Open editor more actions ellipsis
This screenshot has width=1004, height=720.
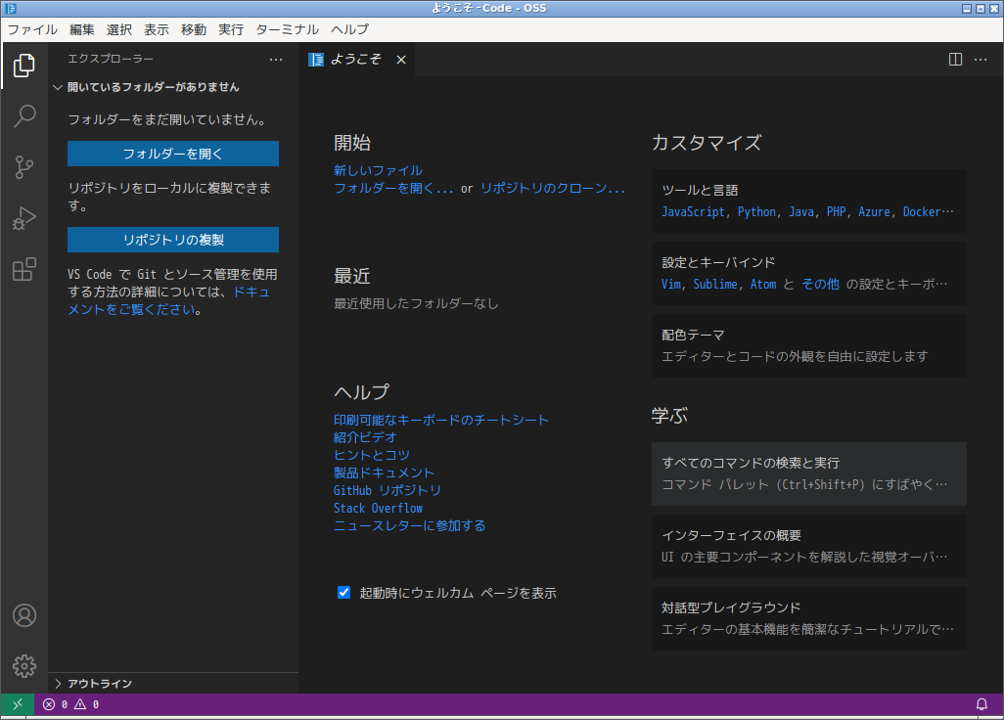(x=981, y=60)
